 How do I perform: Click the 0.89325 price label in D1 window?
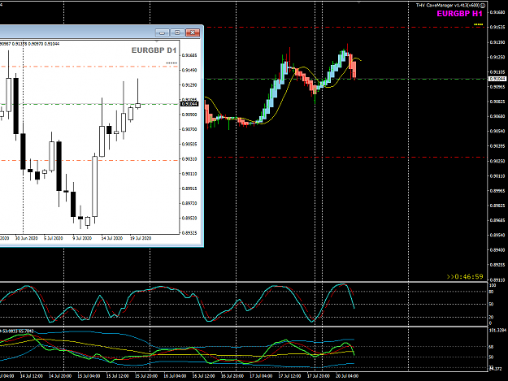point(189,233)
